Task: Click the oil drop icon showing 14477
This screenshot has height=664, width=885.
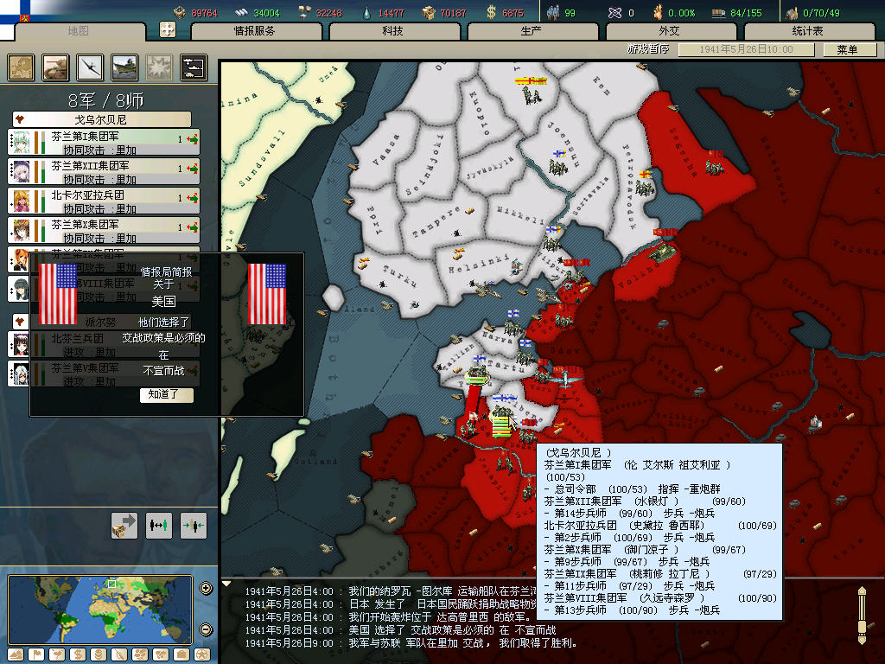Action: pyautogui.click(x=366, y=12)
